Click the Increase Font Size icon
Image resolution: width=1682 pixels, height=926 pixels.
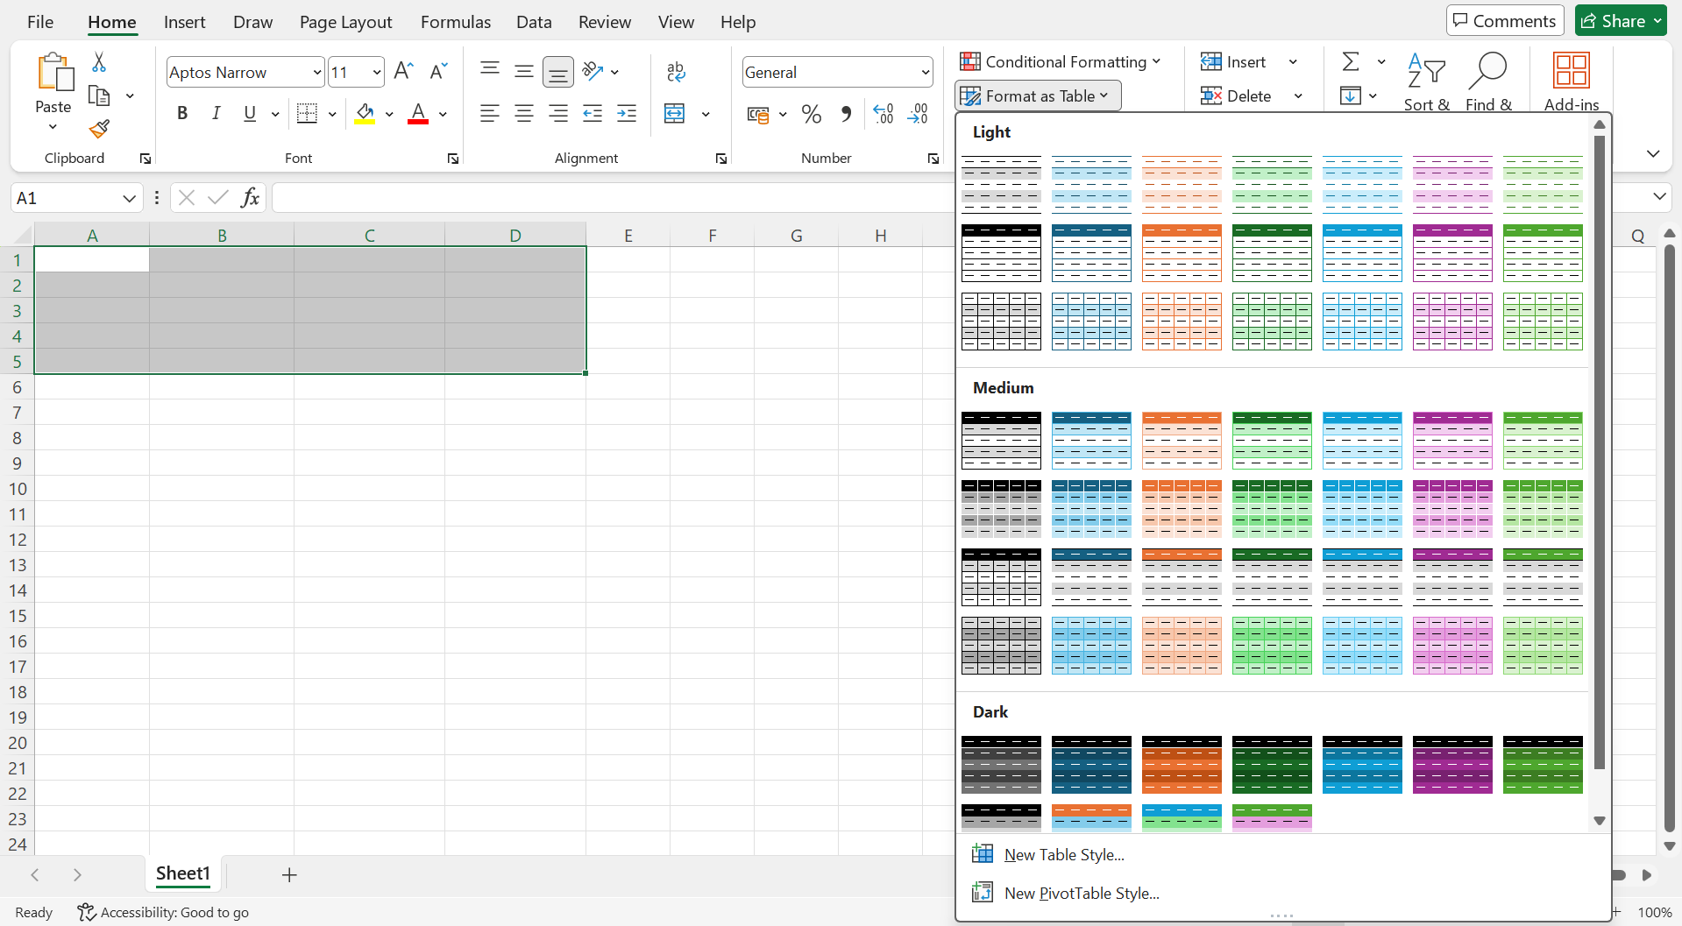pyautogui.click(x=403, y=72)
